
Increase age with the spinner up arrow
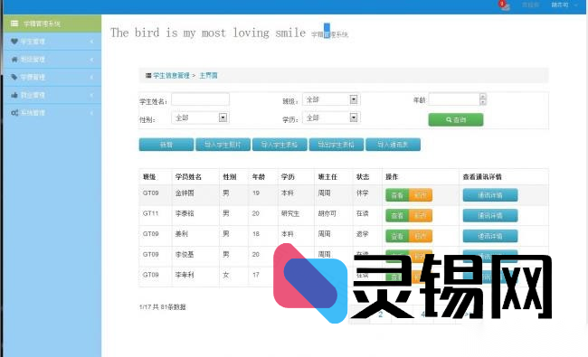tap(483, 97)
